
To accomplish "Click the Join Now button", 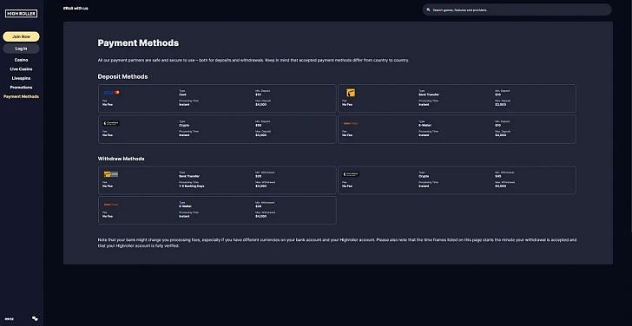I will [x=21, y=36].
